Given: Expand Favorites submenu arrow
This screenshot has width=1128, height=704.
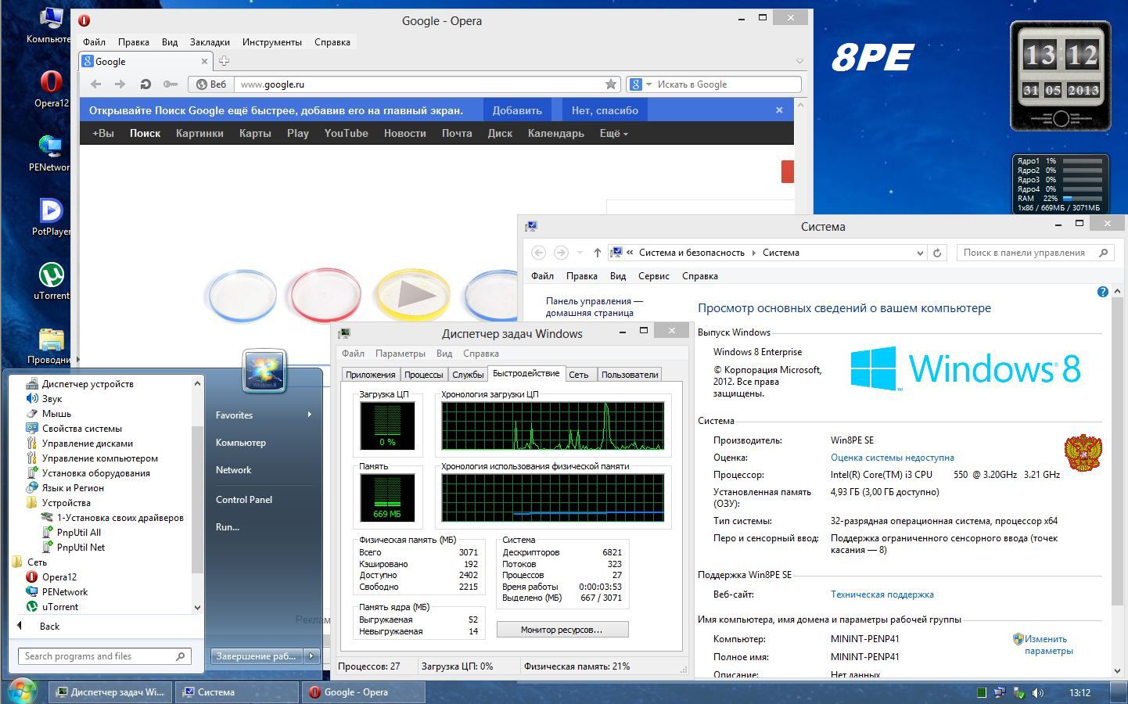Looking at the screenshot, I should [310, 415].
